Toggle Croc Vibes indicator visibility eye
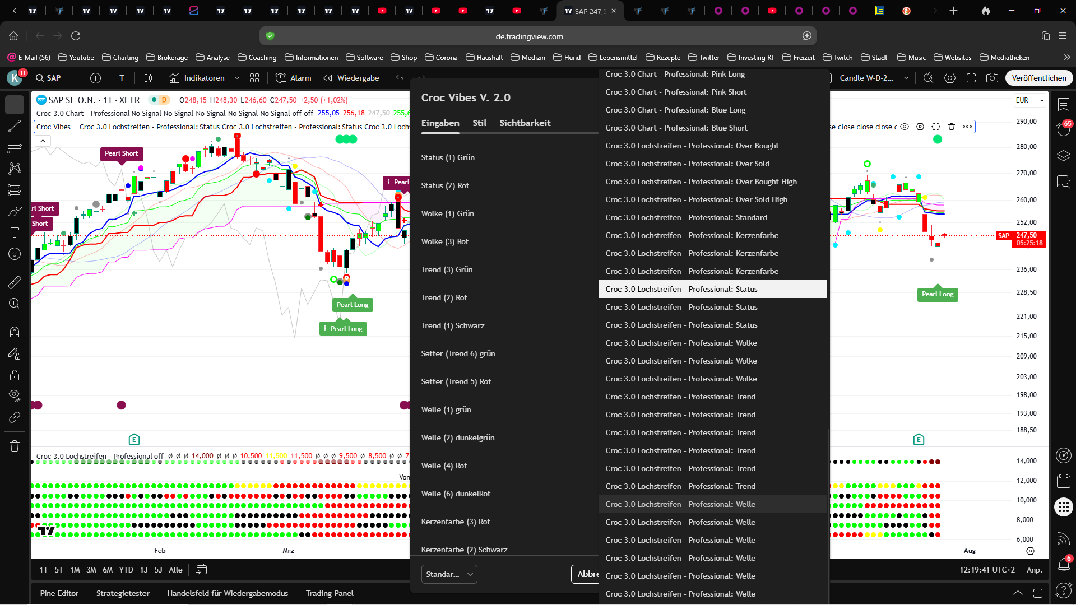The width and height of the screenshot is (1076, 605). pos(905,127)
